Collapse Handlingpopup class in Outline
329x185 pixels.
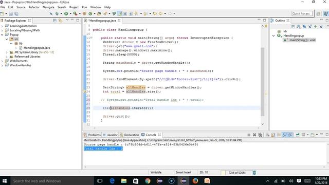(273, 35)
